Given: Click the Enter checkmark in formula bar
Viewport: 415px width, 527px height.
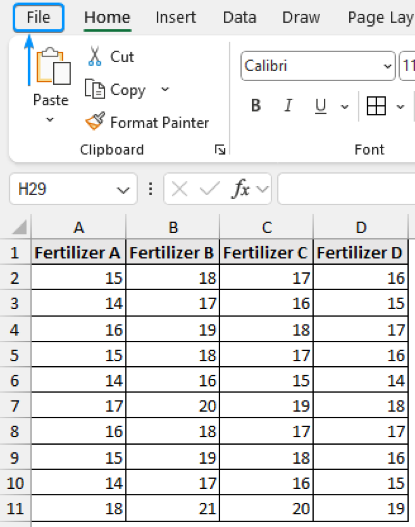Looking at the screenshot, I should coord(210,189).
